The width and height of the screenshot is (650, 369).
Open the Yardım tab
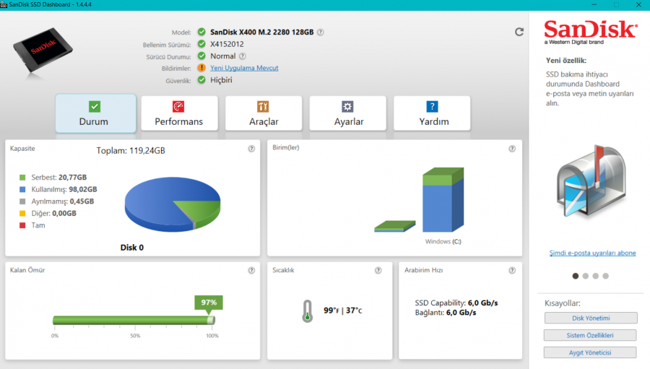(432, 113)
